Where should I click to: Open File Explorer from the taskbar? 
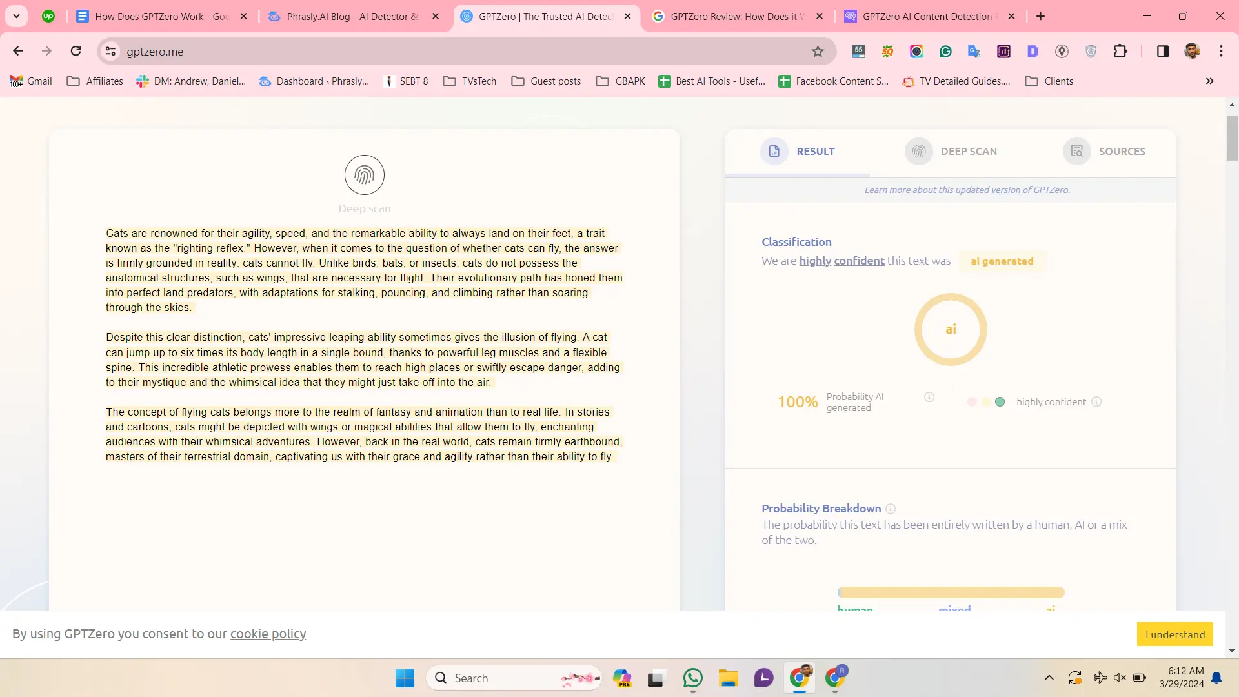pos(728,678)
